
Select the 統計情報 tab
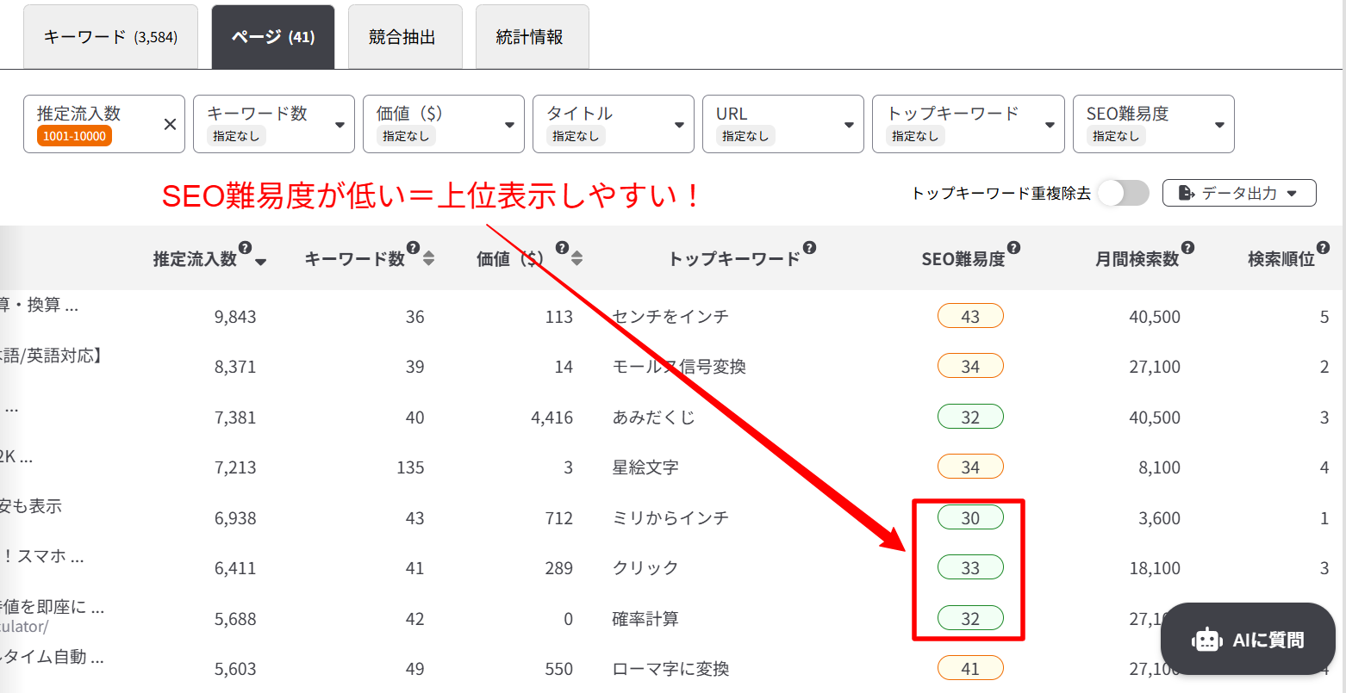pyautogui.click(x=530, y=37)
